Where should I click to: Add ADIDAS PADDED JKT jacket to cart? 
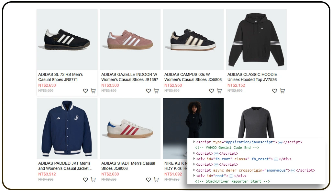click(93, 180)
